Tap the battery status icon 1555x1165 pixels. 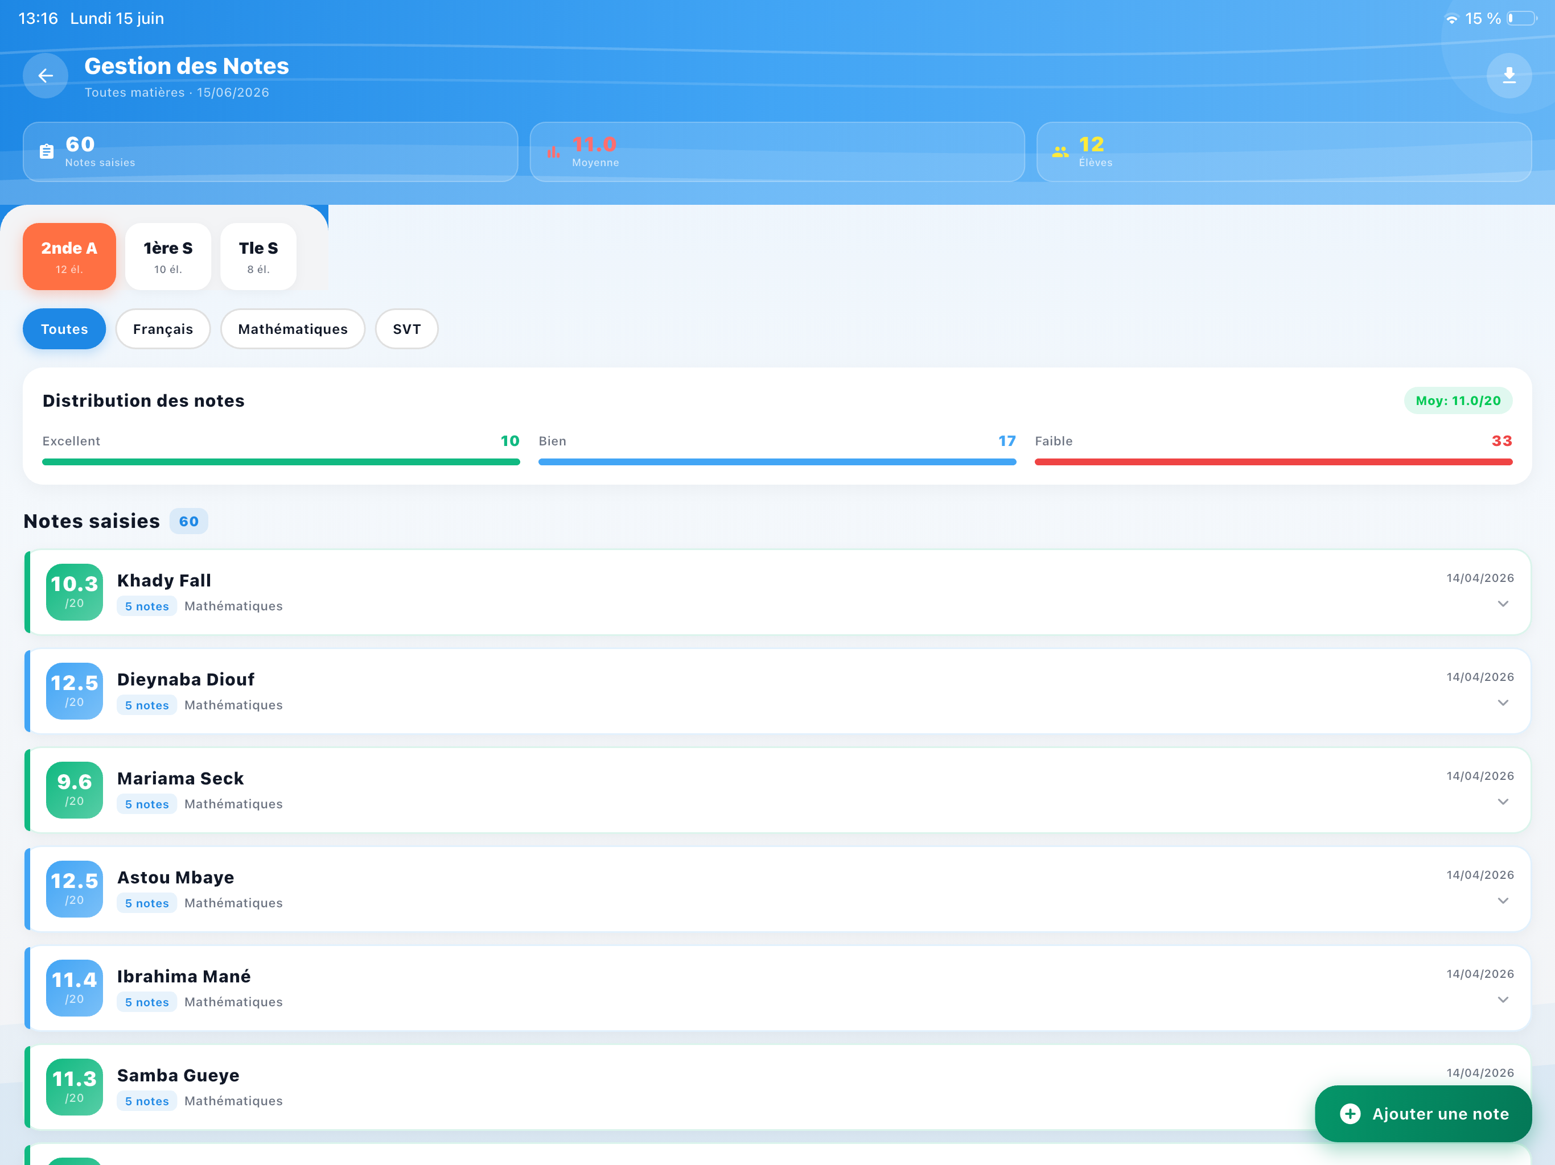coord(1521,18)
